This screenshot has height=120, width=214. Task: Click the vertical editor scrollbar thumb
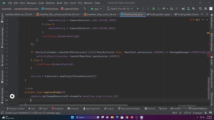click(x=208, y=88)
